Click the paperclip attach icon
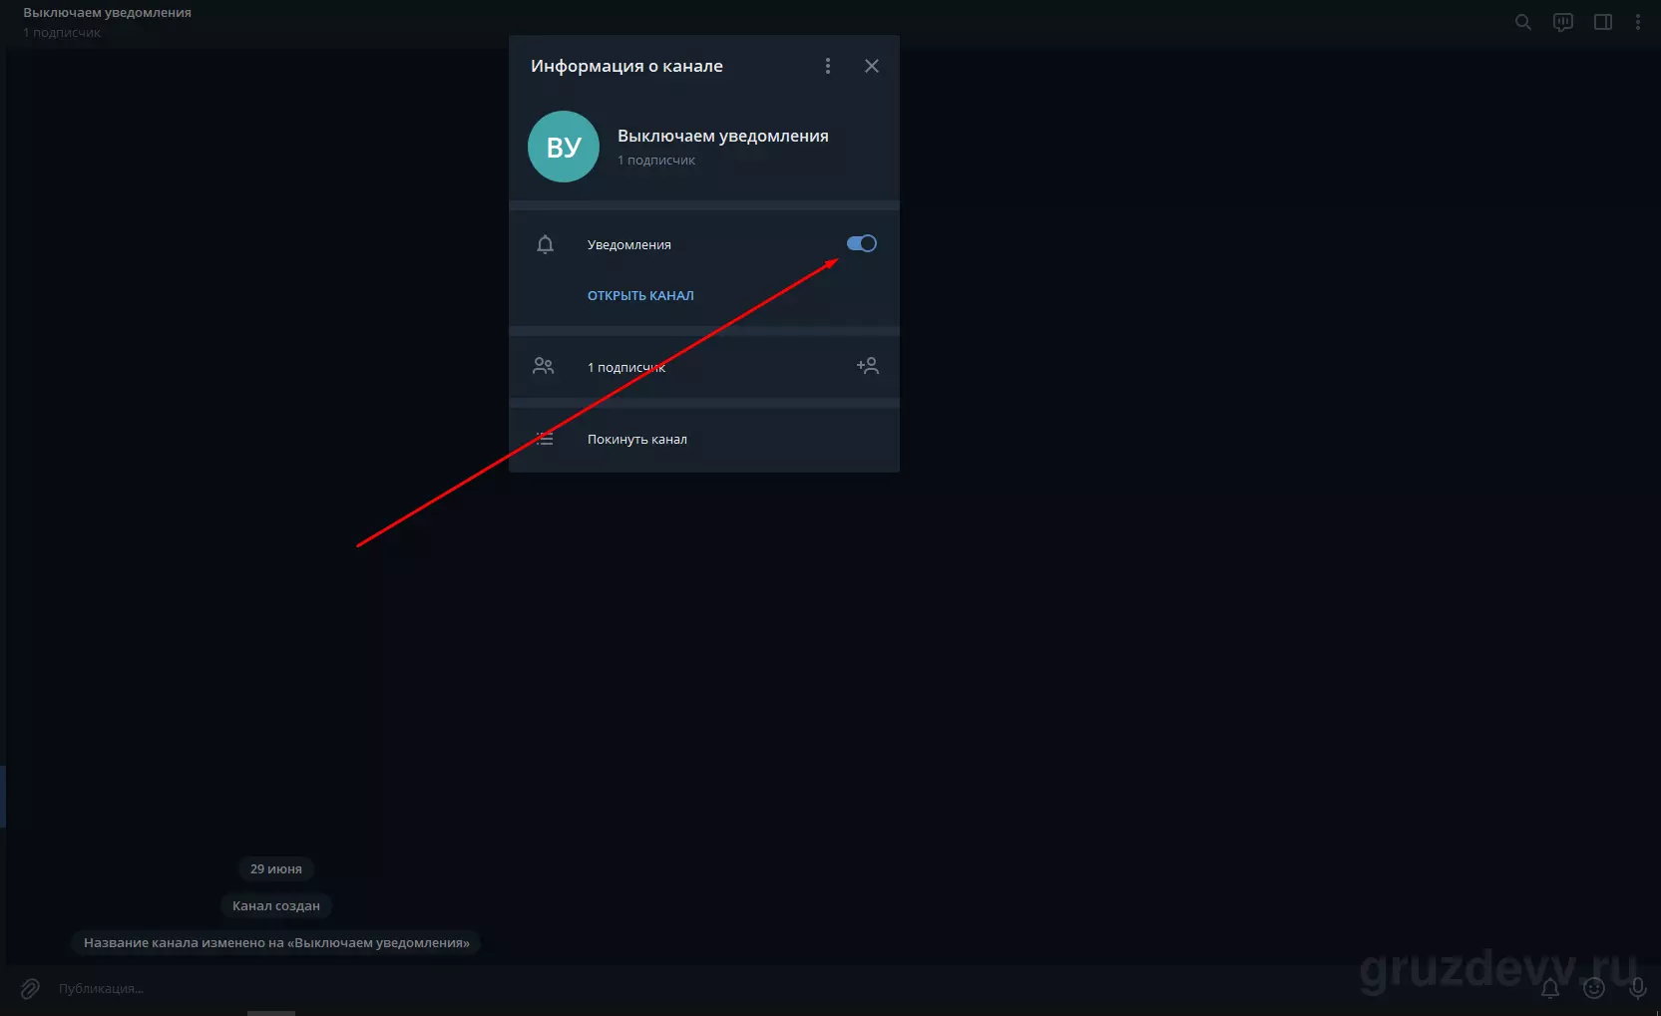The image size is (1661, 1016). point(30,988)
